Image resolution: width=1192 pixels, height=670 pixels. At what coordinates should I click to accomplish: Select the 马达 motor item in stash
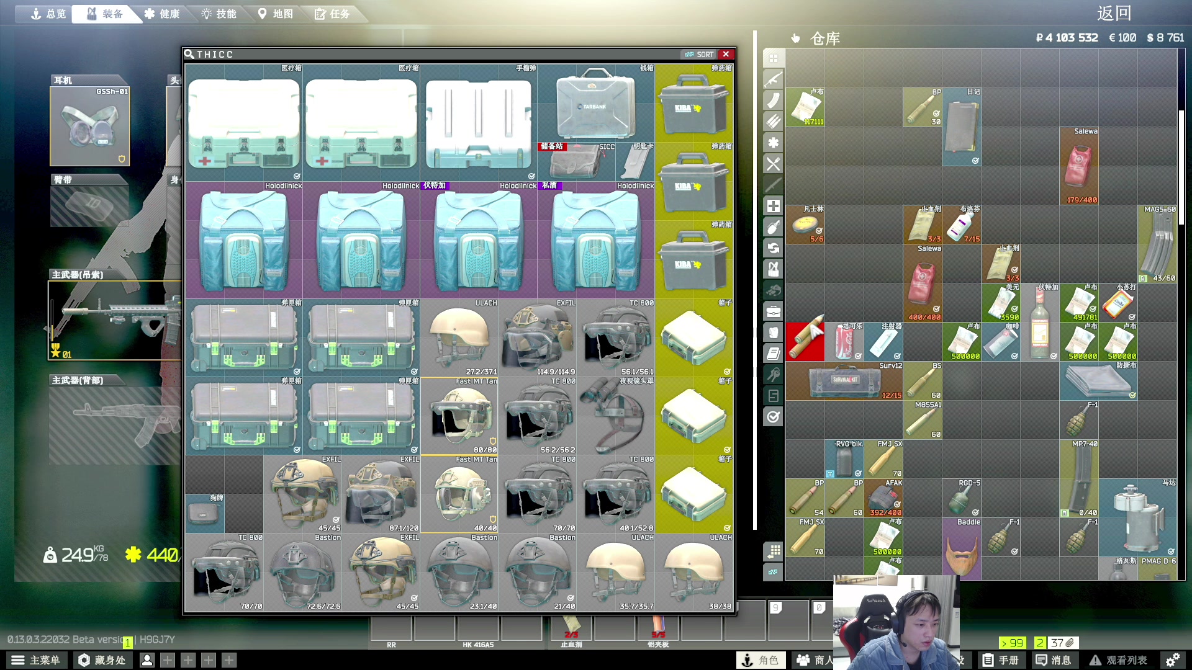[x=1137, y=517]
